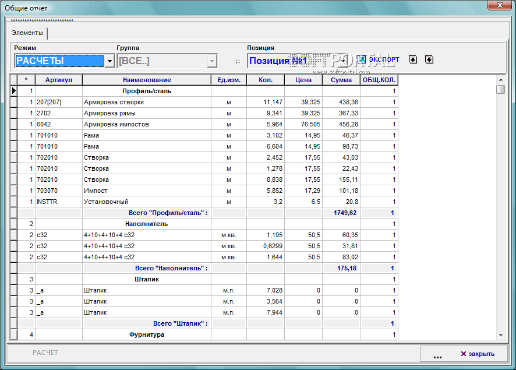Click the # symbol before Позиция field

[x=238, y=61]
